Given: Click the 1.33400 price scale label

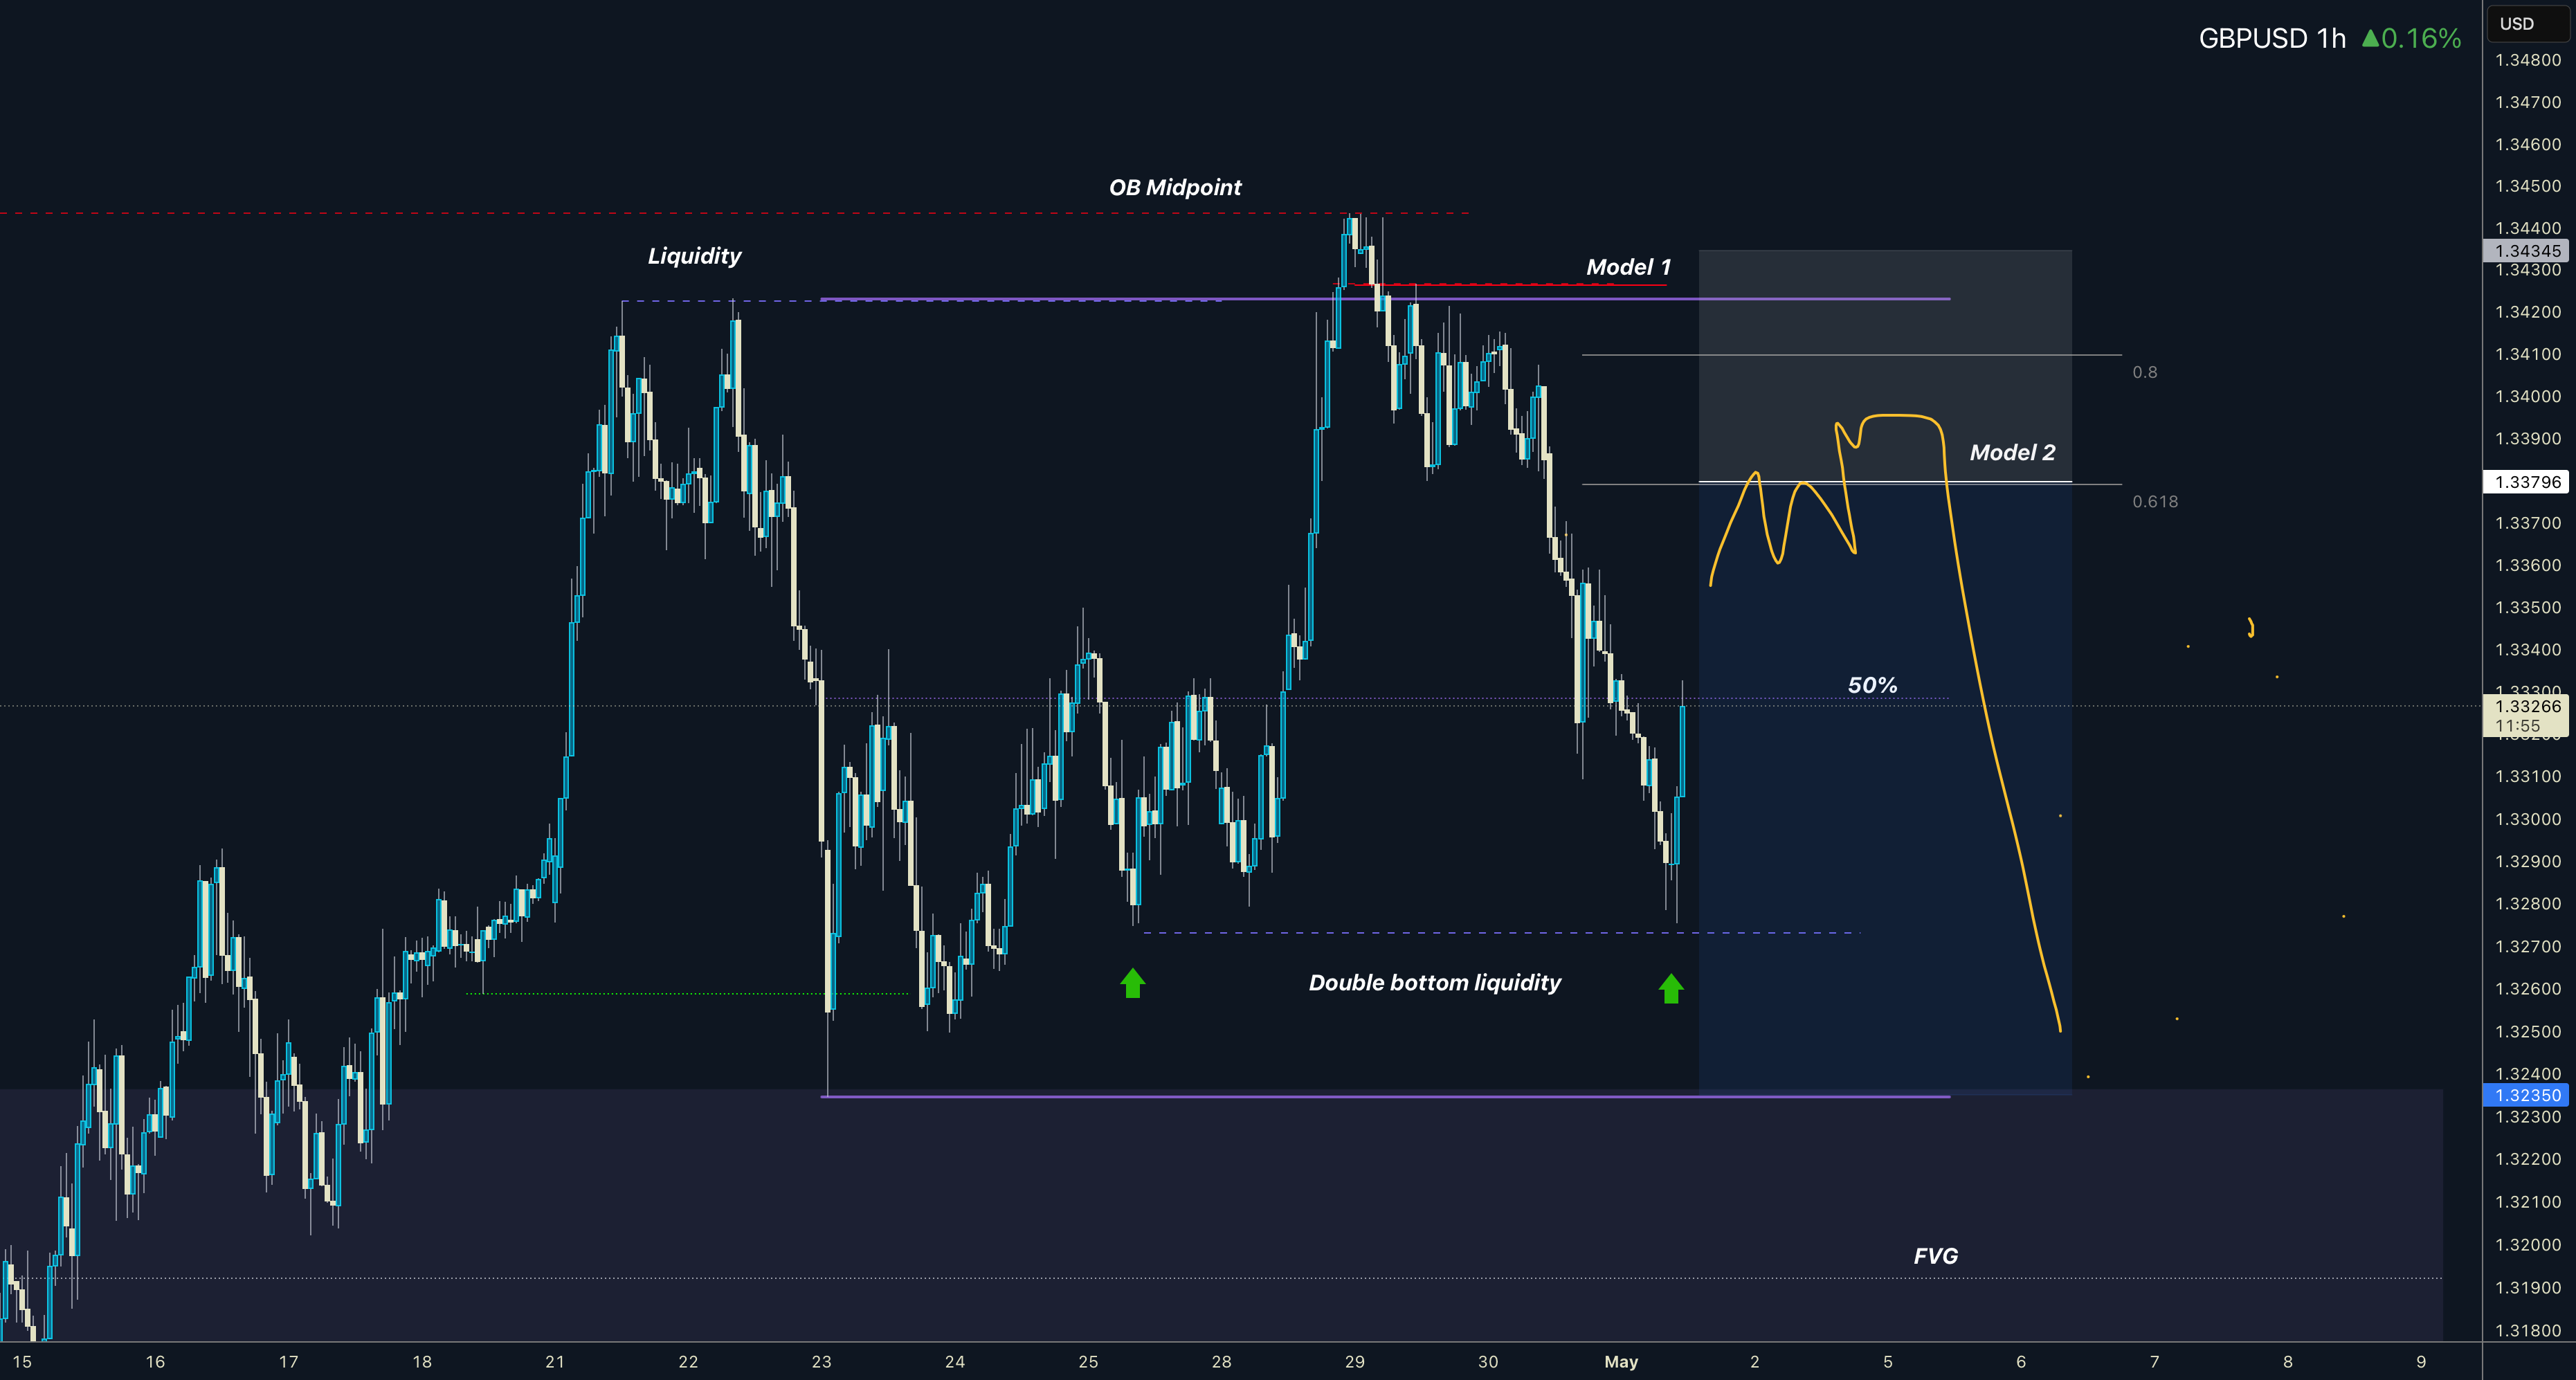Looking at the screenshot, I should (x=2527, y=650).
